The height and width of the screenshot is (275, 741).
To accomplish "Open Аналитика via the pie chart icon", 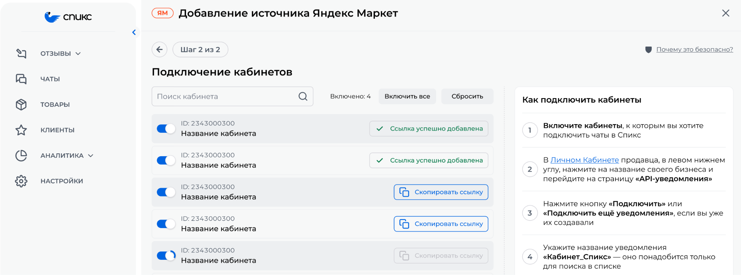I will [21, 156].
